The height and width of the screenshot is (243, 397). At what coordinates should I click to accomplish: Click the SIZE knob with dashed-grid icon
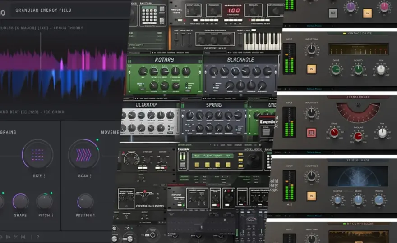pos(37,155)
